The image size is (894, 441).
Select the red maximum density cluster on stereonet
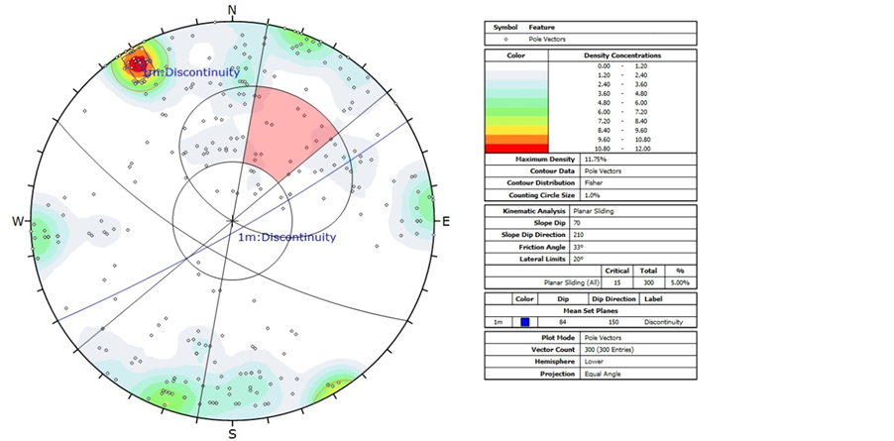tap(131, 66)
